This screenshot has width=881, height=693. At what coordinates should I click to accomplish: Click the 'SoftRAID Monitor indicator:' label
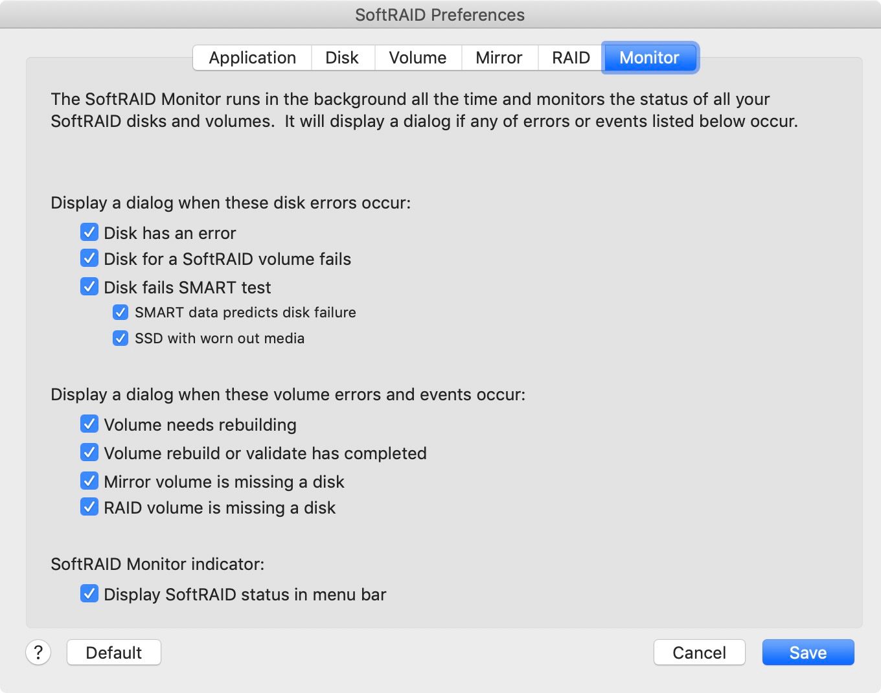(x=157, y=564)
